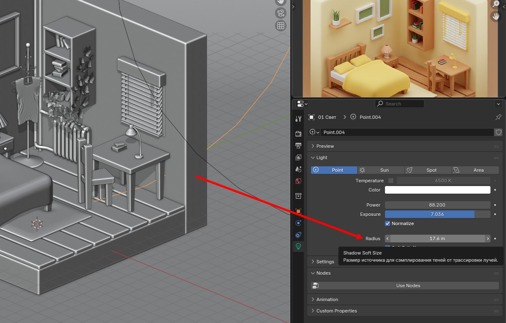Open the Tool properties tab
Viewport: 506px width, 323px height.
pos(298,119)
